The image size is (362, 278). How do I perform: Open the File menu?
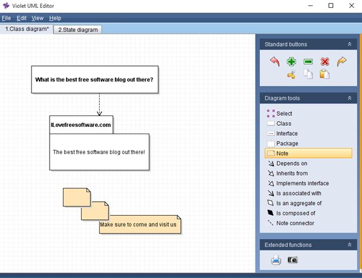6,18
